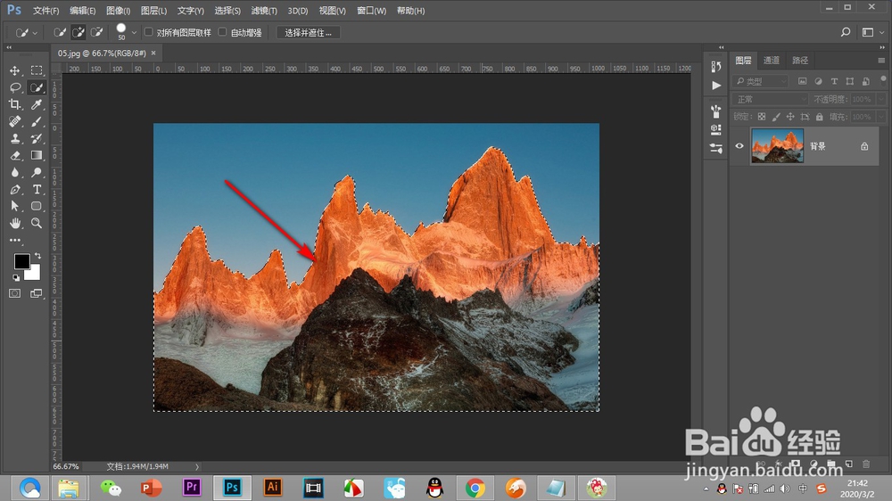Viewport: 892px width, 501px height.
Task: Open Photoshop search magnifier
Action: pyautogui.click(x=846, y=32)
